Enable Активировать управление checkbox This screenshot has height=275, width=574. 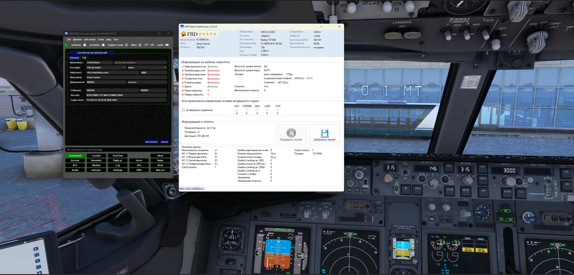click(x=183, y=110)
